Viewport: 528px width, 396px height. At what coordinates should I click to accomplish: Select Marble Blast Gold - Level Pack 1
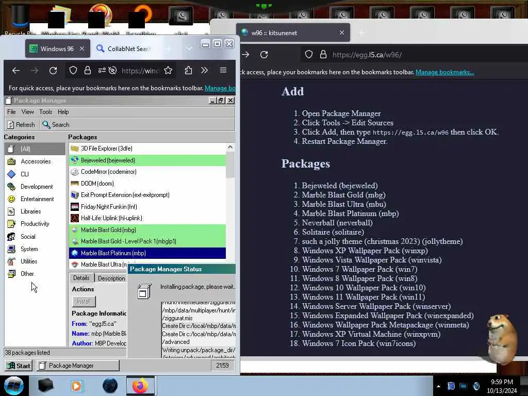[x=147, y=241]
